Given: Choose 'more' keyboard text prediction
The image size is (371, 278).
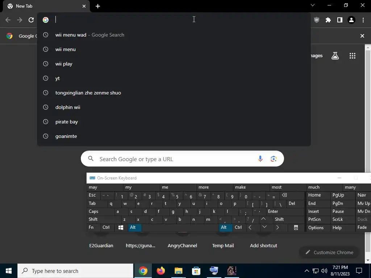Looking at the screenshot, I should [215, 187].
